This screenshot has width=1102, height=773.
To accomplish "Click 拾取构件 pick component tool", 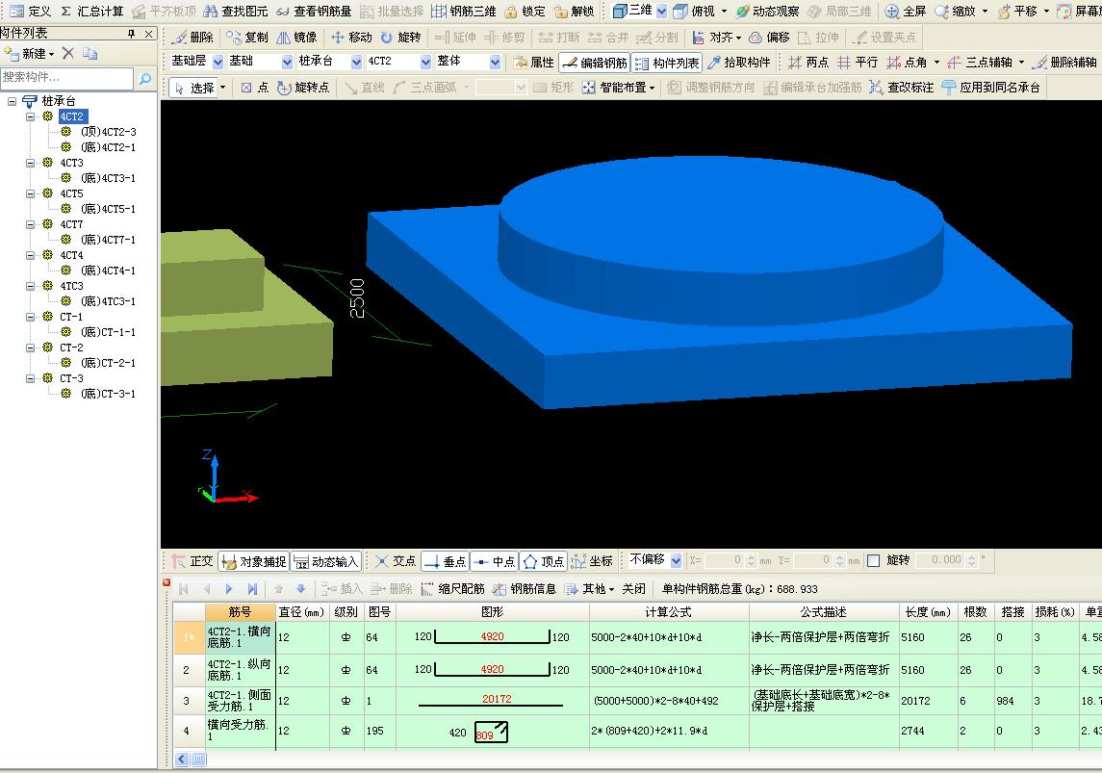I will click(x=738, y=63).
